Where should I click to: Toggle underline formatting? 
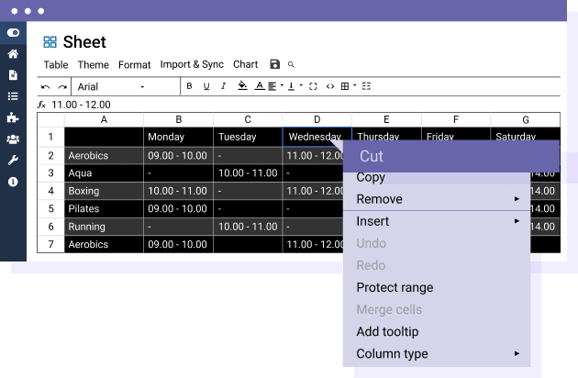click(206, 87)
